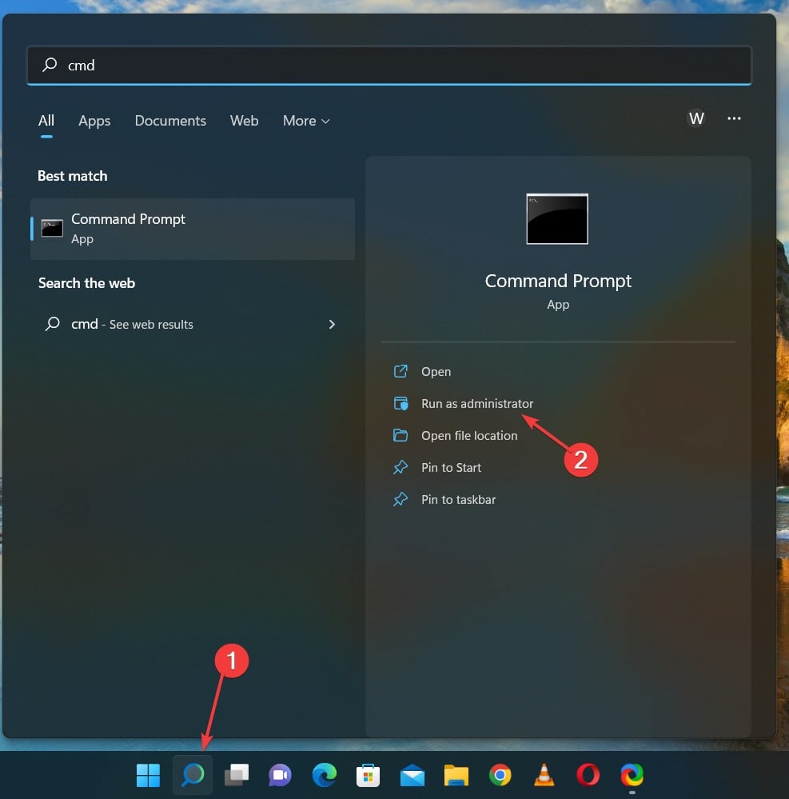This screenshot has height=799, width=789.
Task: Switch to the Documents tab
Action: coord(170,121)
